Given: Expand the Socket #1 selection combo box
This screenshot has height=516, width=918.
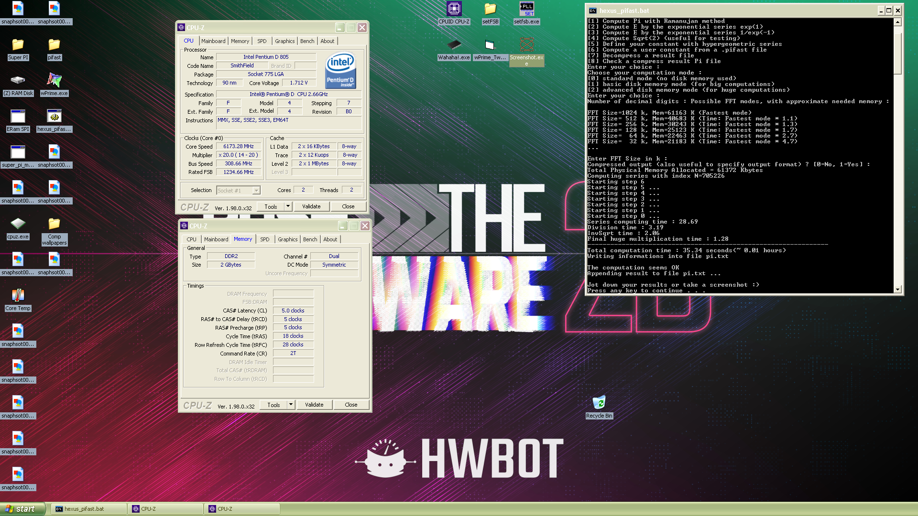Looking at the screenshot, I should [238, 190].
